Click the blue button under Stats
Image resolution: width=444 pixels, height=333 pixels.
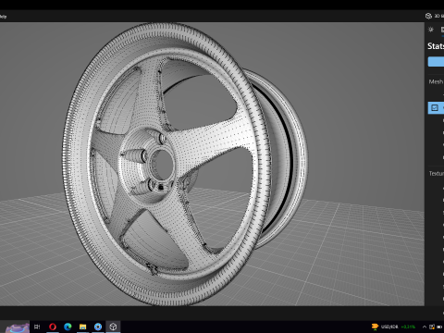(436, 61)
